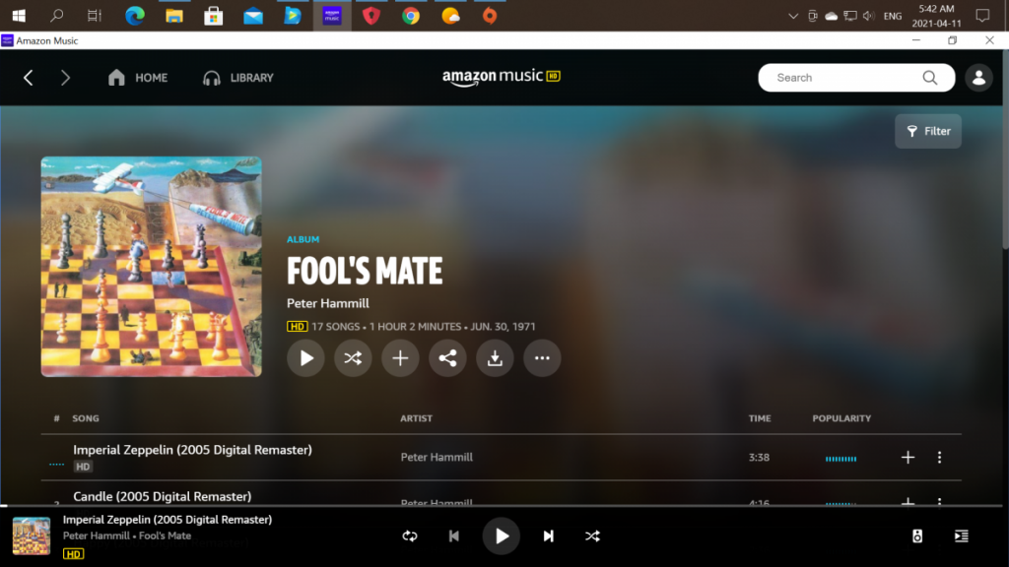Toggle shuffle in player bar
Image resolution: width=1009 pixels, height=567 pixels.
pos(592,536)
